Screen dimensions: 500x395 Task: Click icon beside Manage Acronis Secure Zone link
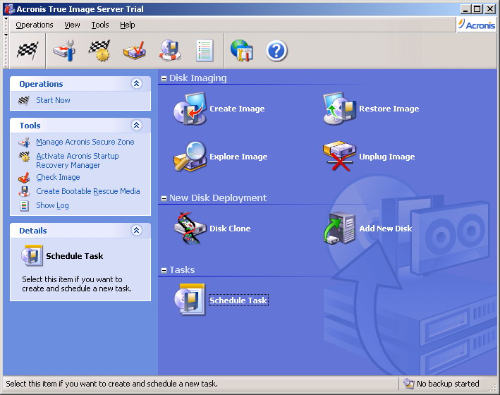click(x=24, y=142)
